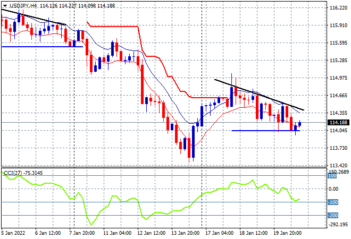The image size is (351, 239).
Task: Click the 113.730 price axis label
Action: (338, 148)
